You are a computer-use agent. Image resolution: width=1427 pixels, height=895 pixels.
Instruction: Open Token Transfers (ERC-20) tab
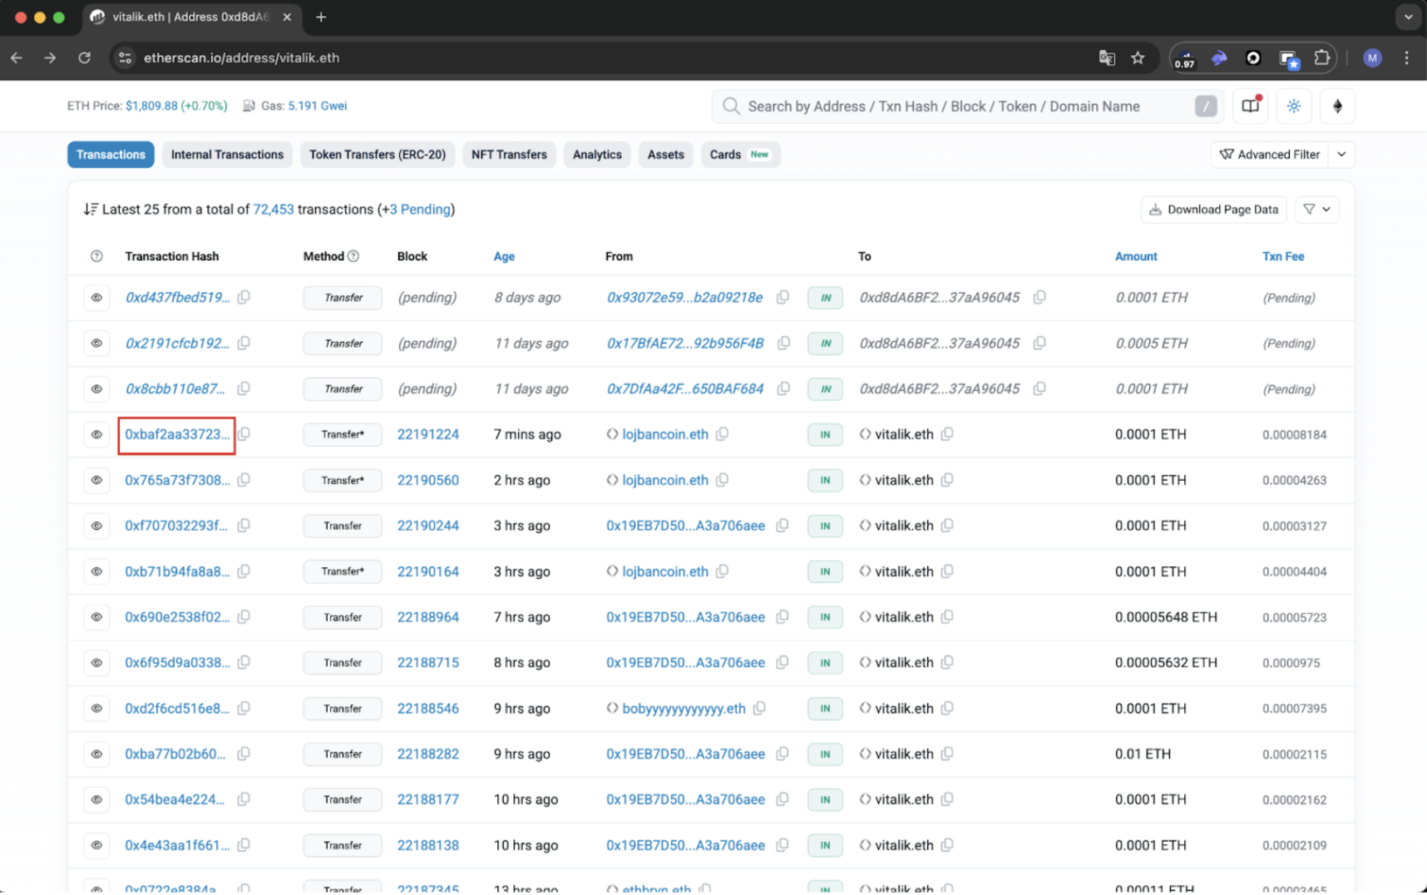pyautogui.click(x=378, y=155)
